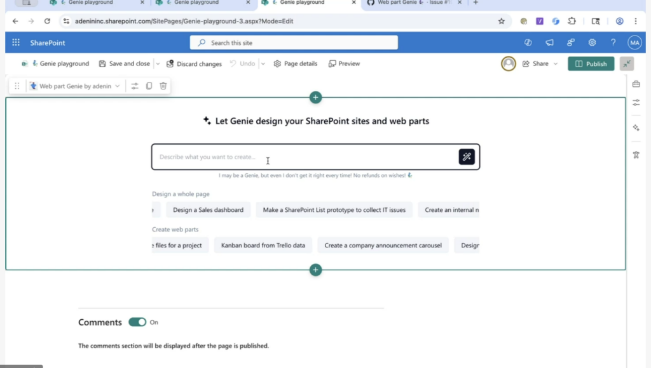The image size is (651, 368).
Task: Expand the Share dropdown chevron
Action: pos(556,64)
